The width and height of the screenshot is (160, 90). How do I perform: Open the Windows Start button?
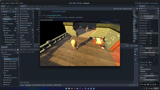(x=66, y=88)
